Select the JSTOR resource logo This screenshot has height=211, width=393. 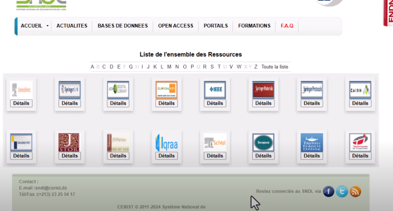pos(69,143)
